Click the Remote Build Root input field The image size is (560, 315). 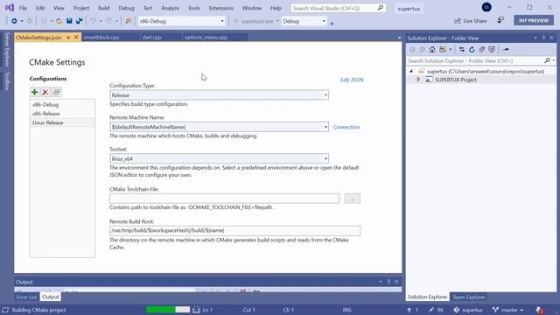coord(235,231)
